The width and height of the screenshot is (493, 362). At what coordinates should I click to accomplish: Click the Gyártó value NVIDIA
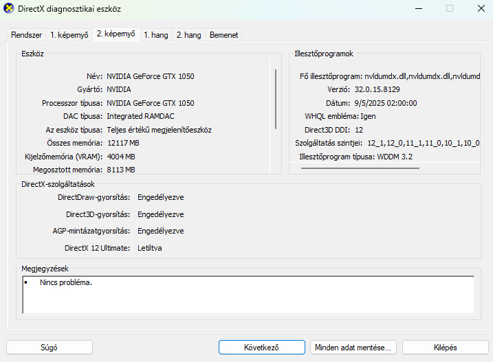(119, 89)
